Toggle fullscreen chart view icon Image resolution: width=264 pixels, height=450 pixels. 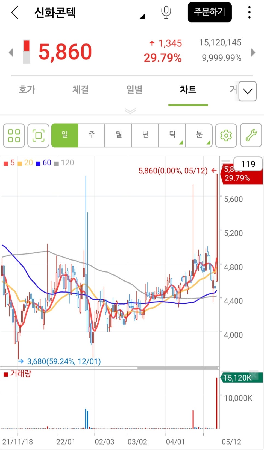39,136
